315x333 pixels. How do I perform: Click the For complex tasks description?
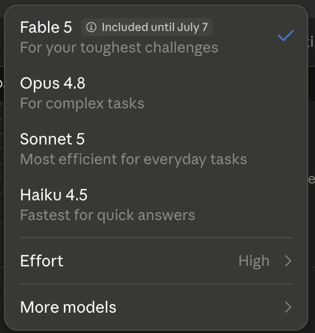coord(82,104)
